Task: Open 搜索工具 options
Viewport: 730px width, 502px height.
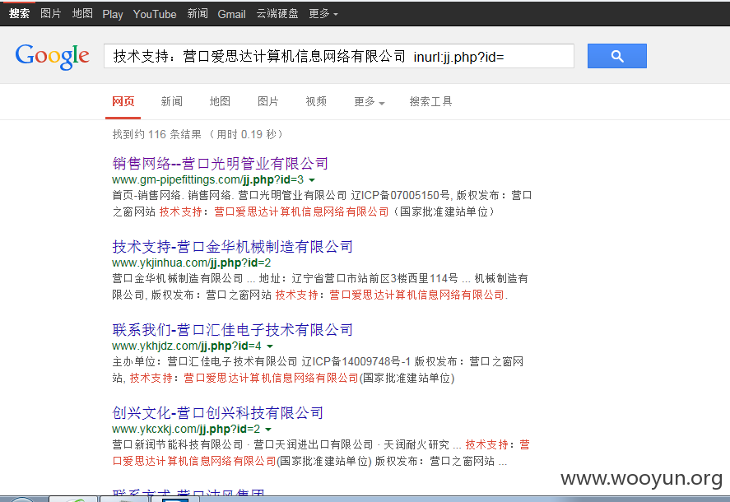Action: coord(430,101)
